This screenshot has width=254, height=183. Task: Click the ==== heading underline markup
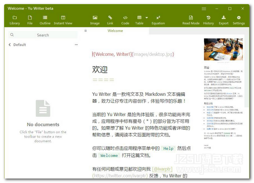103,80
